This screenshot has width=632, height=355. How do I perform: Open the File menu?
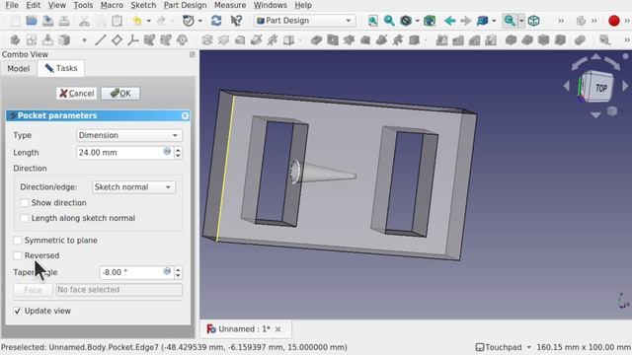click(12, 5)
